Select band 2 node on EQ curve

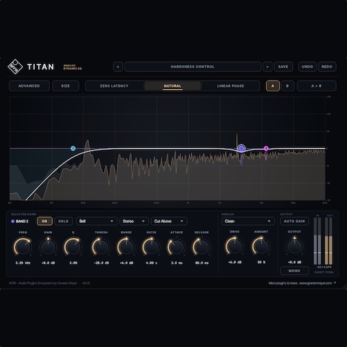click(x=242, y=149)
